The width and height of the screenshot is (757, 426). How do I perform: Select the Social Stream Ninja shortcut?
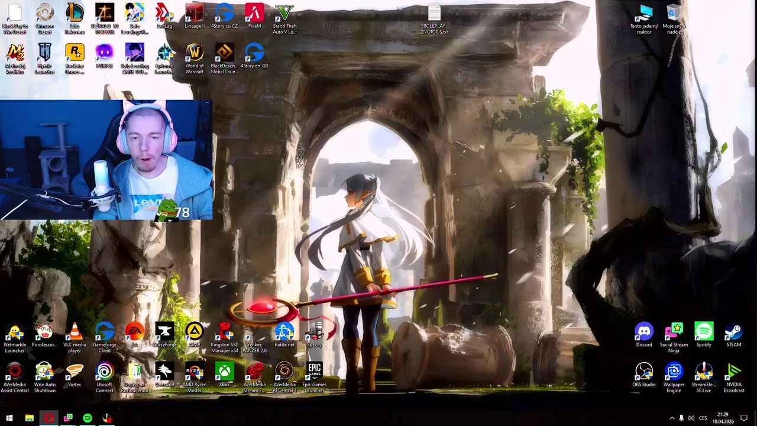tap(674, 338)
